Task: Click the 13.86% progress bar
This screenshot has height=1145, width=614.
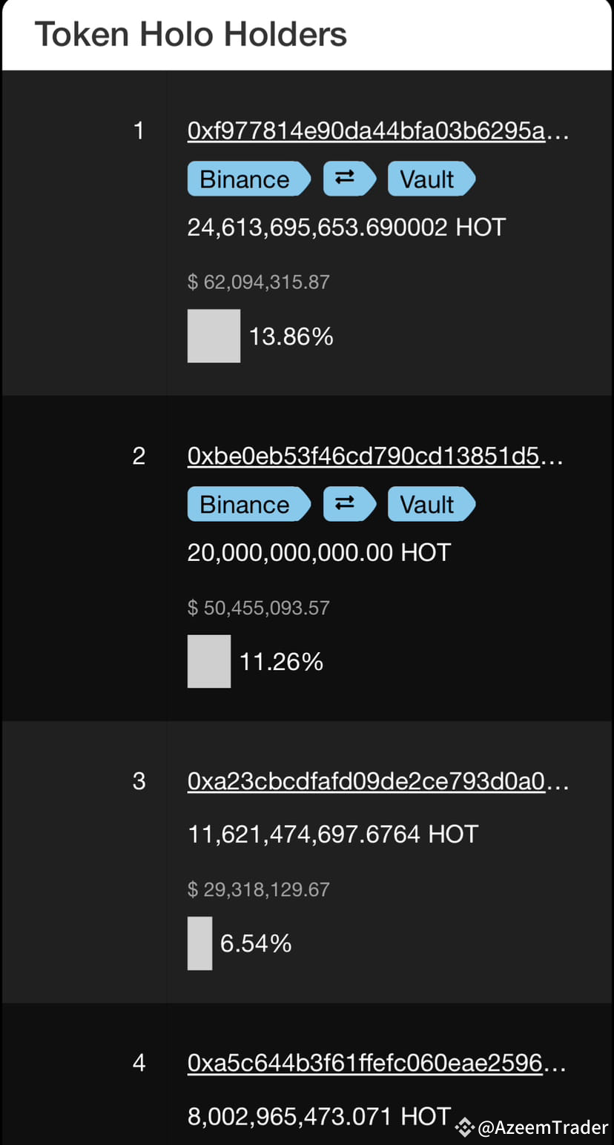Action: click(214, 336)
